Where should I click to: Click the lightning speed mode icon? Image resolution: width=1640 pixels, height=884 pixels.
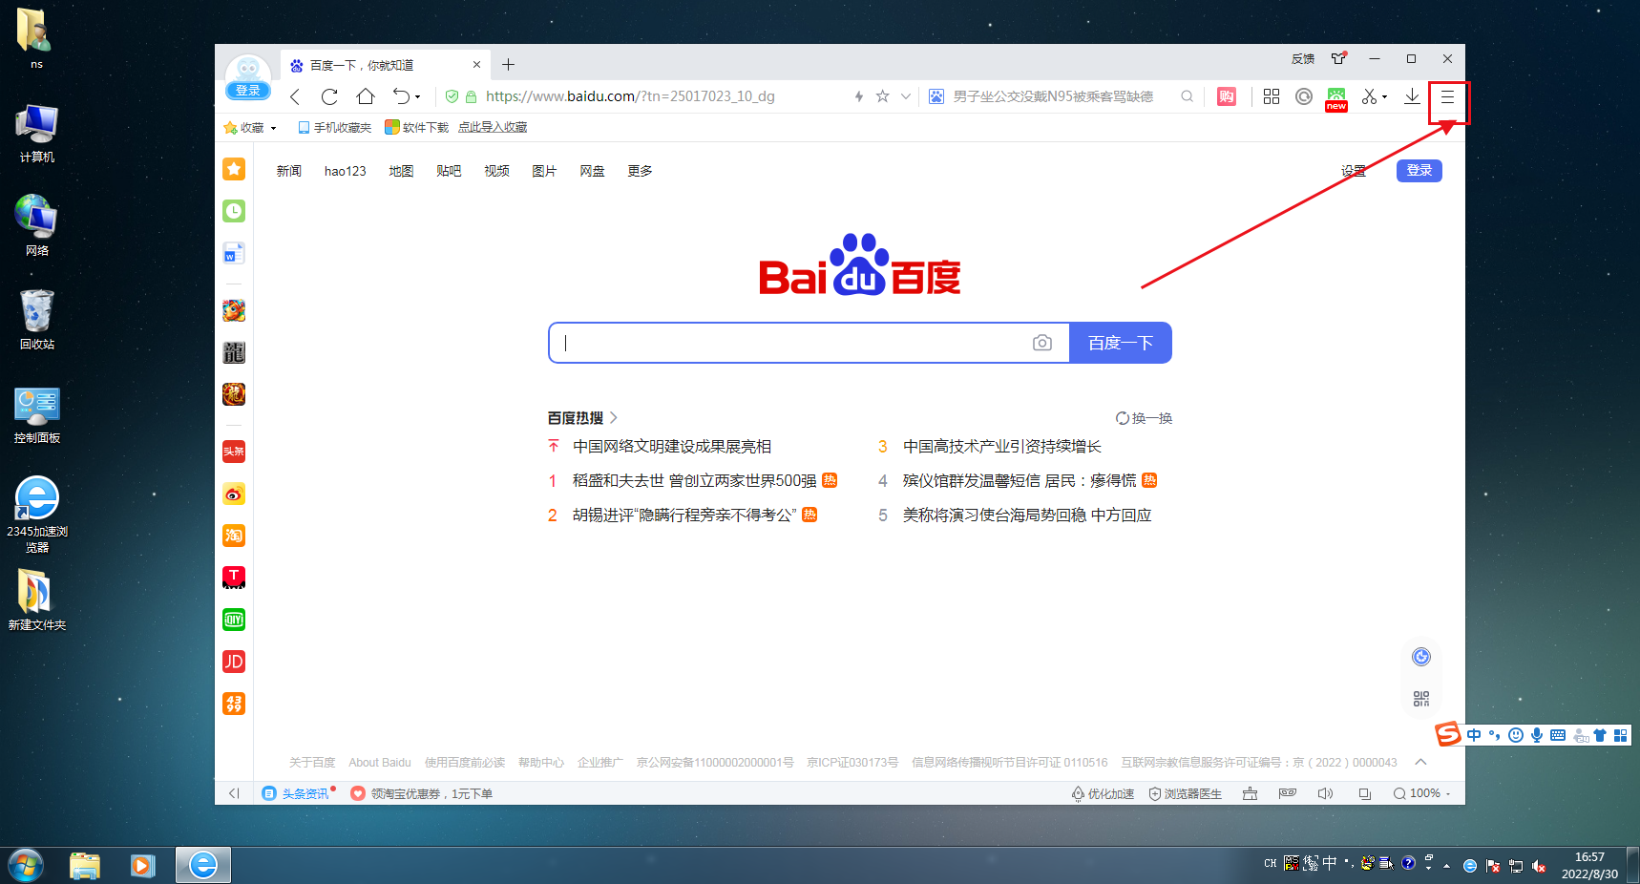pyautogui.click(x=859, y=96)
